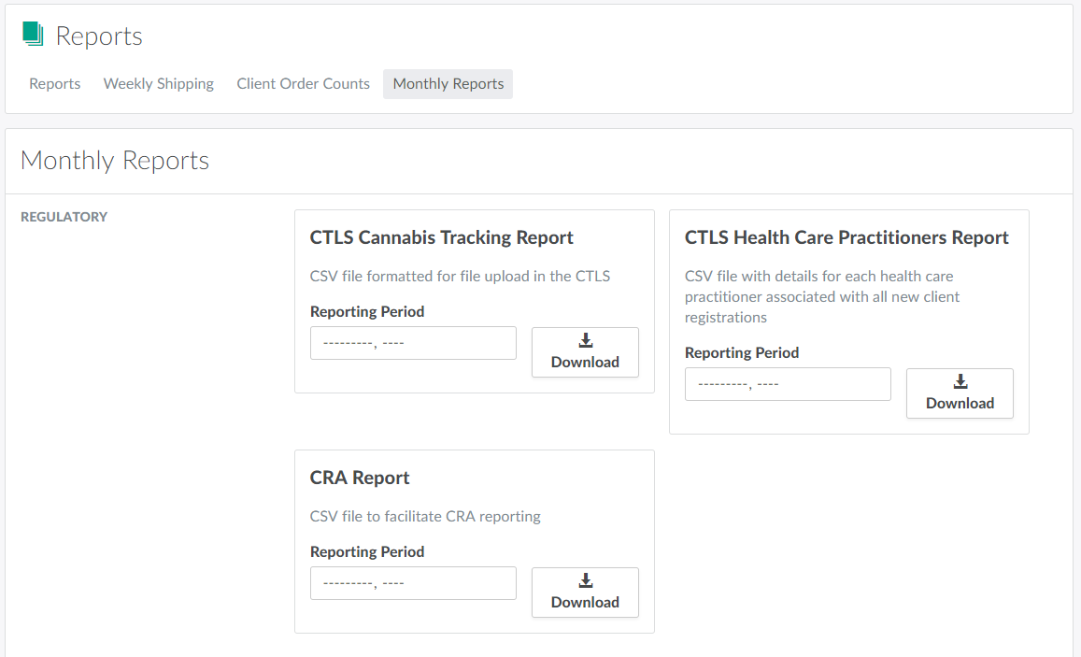Switch to the Weekly Shipping tab
The image size is (1081, 657).
[159, 84]
